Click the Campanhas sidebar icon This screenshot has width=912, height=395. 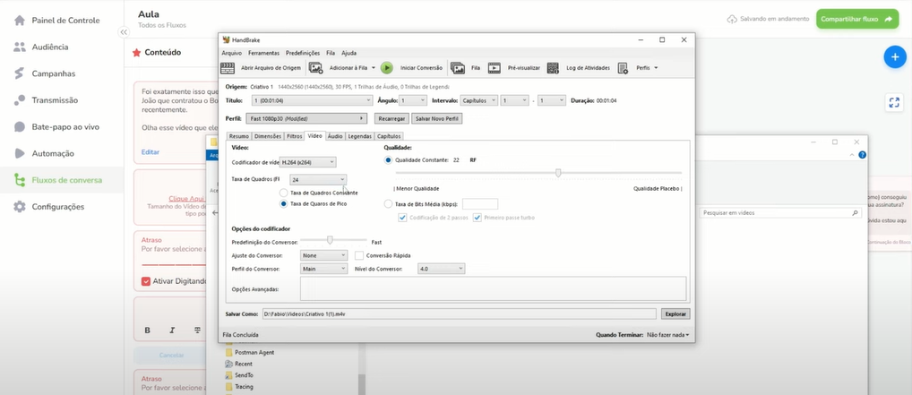[20, 73]
